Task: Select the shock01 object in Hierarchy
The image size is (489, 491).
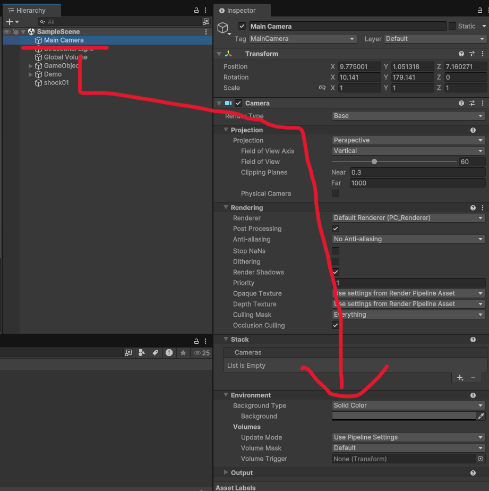Action: (x=56, y=83)
